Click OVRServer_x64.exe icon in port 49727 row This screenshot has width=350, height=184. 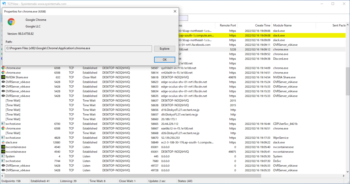click(x=3, y=166)
